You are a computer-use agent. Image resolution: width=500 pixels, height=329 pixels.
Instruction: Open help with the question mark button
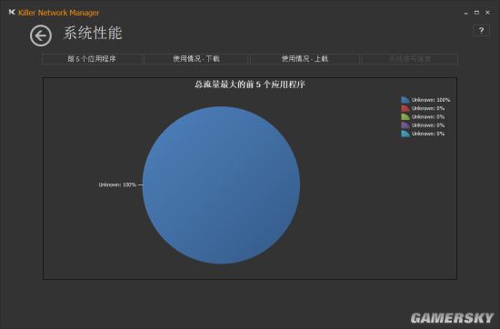coord(481,30)
